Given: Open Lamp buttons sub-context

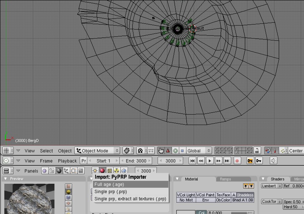Looking at the screenshot, I should [95, 171].
